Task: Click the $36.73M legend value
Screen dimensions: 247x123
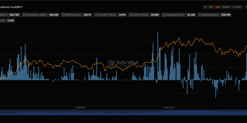Action: 14,15
